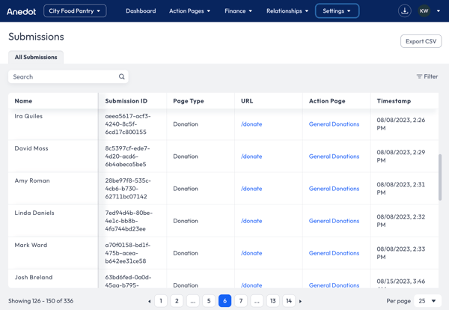
Task: Click the table's vertical scrollbar
Action: 440,177
